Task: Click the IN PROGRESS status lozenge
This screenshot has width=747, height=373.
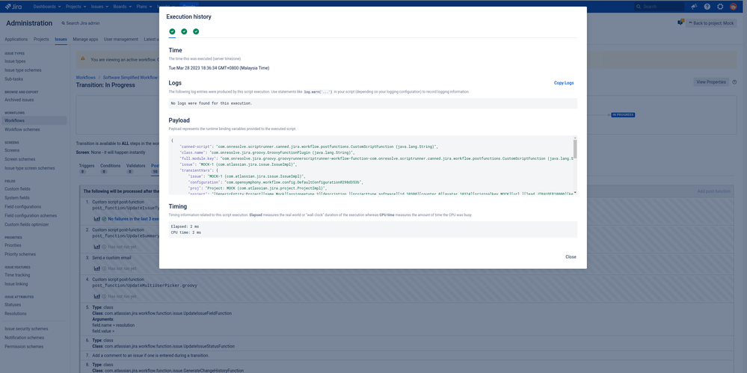Action: pos(623,115)
